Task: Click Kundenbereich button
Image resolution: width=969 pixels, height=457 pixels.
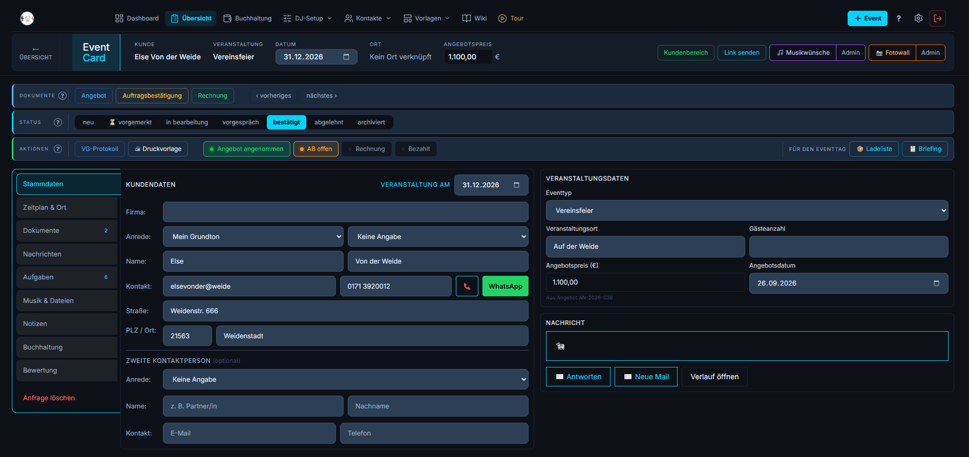Action: [686, 53]
